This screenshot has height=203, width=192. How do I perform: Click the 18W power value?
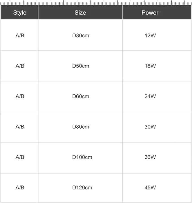[x=150, y=66]
